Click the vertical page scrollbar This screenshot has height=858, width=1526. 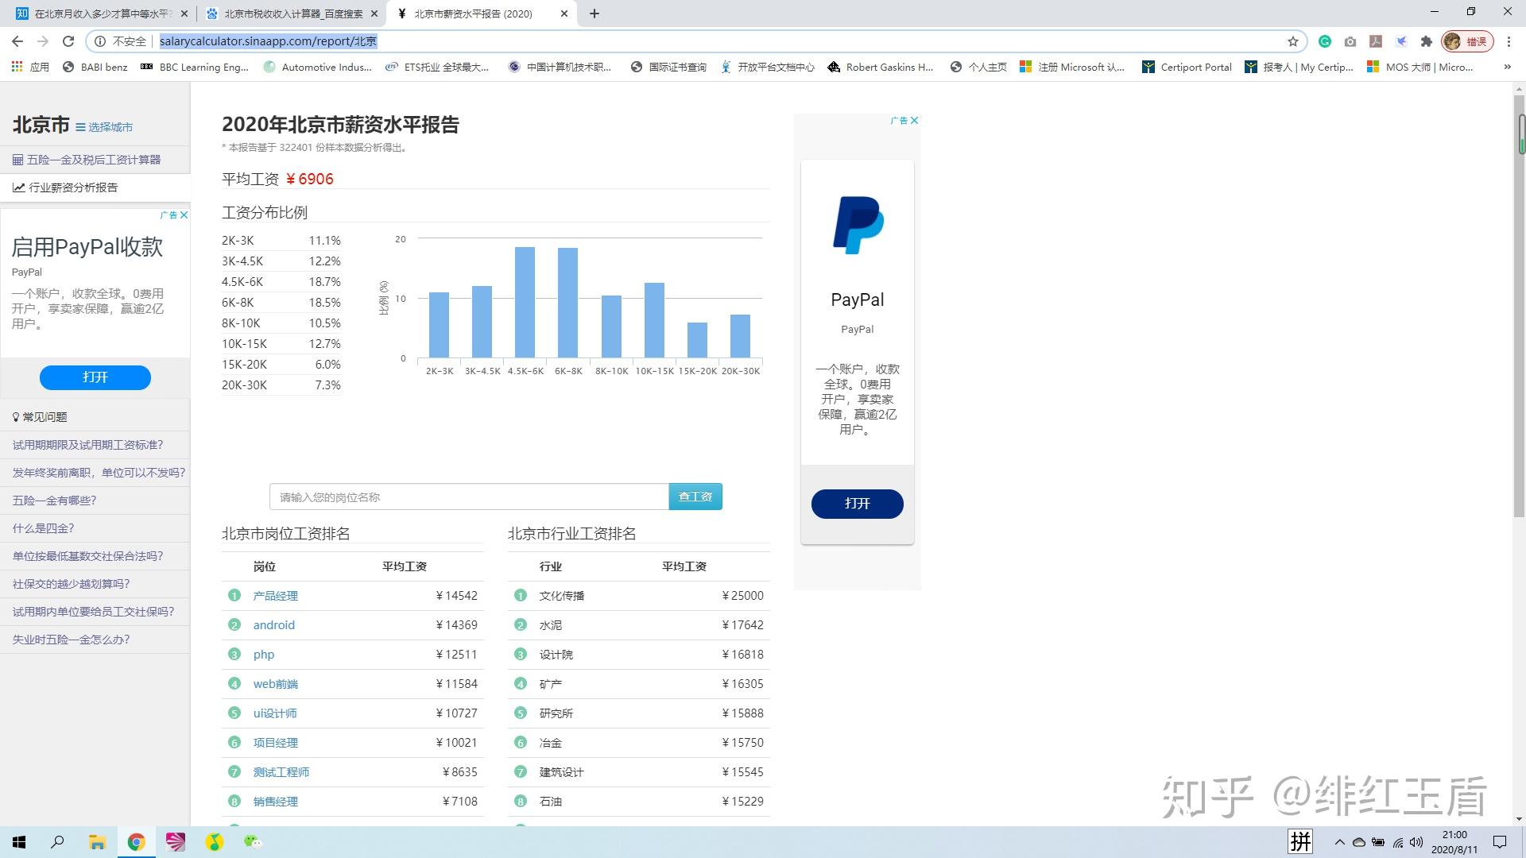pos(1520,318)
